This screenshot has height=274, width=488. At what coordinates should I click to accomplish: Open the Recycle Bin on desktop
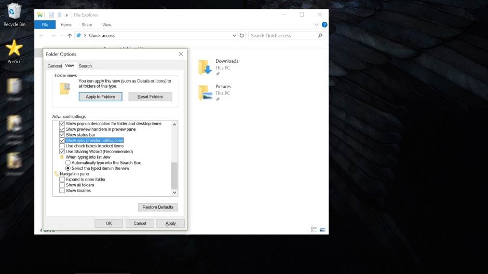point(14,11)
